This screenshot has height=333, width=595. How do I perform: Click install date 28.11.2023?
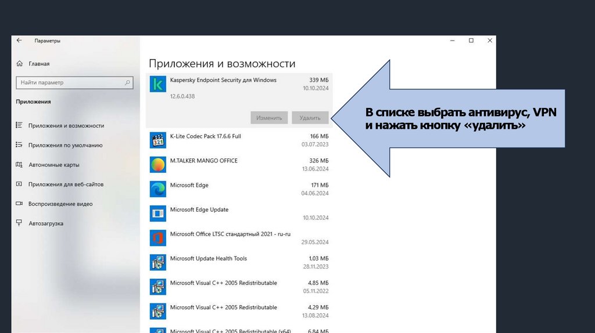pyautogui.click(x=316, y=267)
